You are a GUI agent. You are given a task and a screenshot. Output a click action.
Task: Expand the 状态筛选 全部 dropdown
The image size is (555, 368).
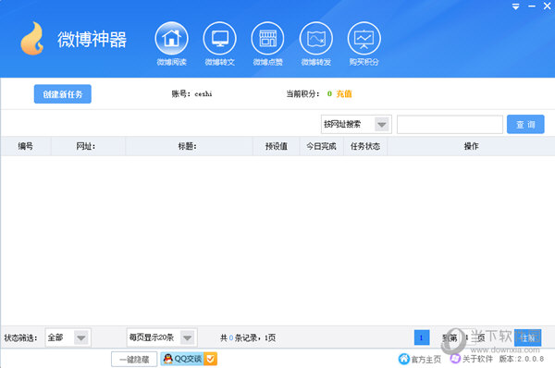[81, 337]
